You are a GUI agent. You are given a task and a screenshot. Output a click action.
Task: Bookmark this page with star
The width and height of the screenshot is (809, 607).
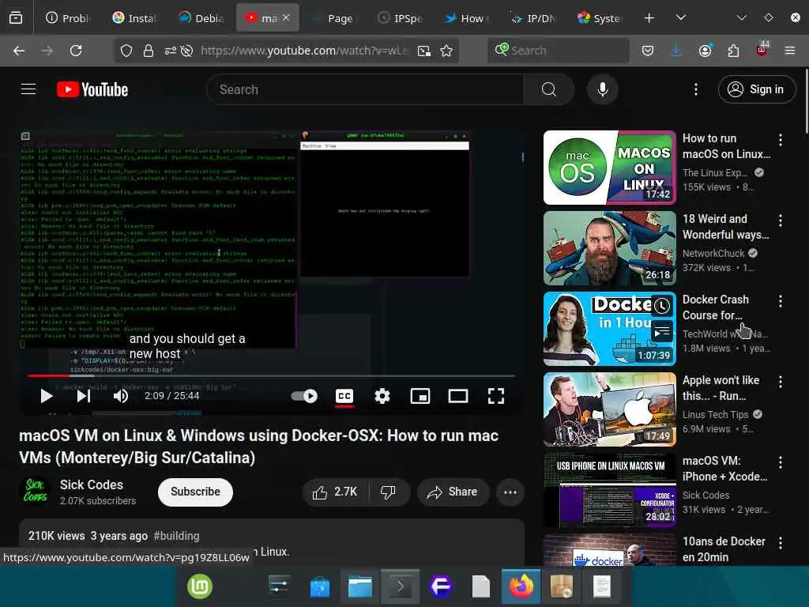click(x=446, y=51)
